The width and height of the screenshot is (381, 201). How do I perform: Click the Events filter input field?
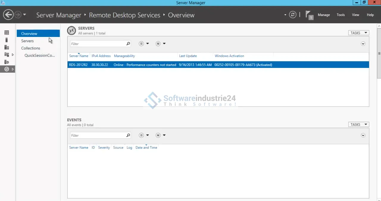(x=98, y=135)
